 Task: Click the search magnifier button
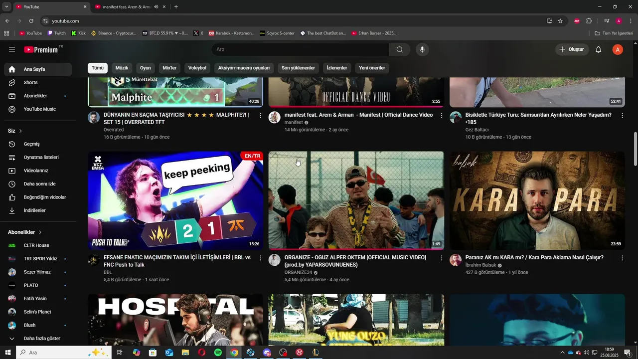(400, 49)
